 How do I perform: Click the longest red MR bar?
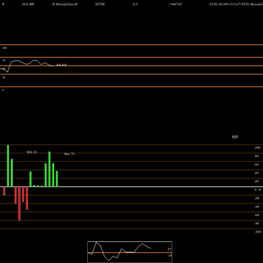click(x=19, y=204)
